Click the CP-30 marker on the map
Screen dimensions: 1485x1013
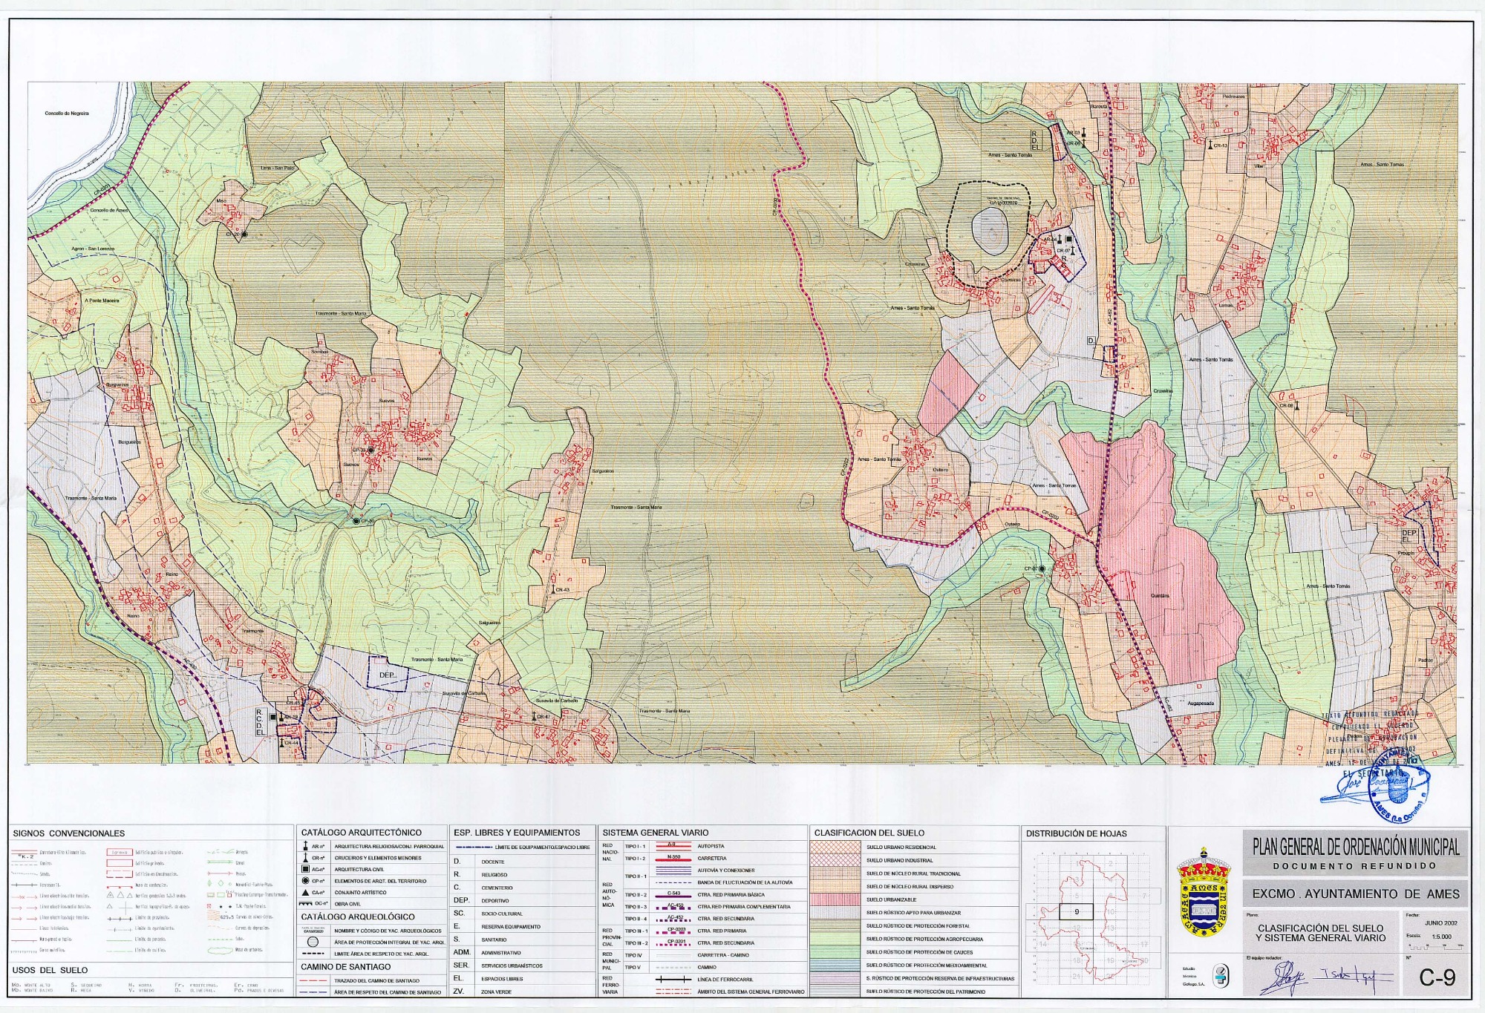pos(357,522)
